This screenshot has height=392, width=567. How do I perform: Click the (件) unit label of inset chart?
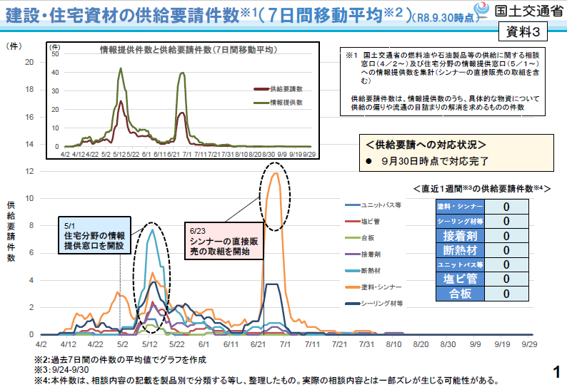(55, 47)
